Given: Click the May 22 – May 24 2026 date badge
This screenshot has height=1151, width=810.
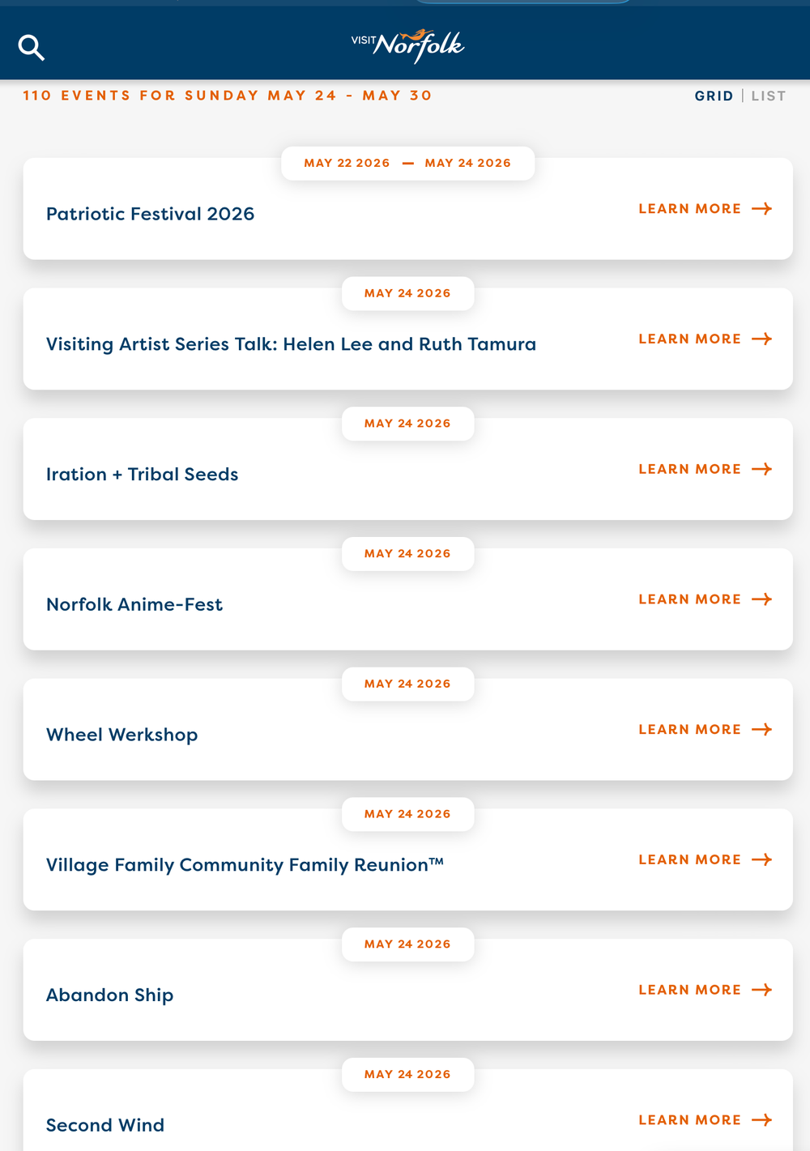Looking at the screenshot, I should tap(407, 163).
